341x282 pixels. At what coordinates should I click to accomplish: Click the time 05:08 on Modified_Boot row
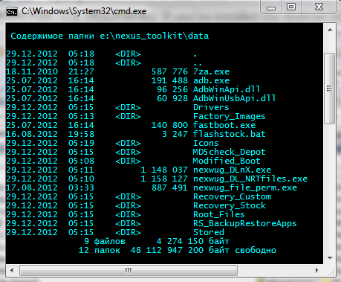[x=81, y=161]
